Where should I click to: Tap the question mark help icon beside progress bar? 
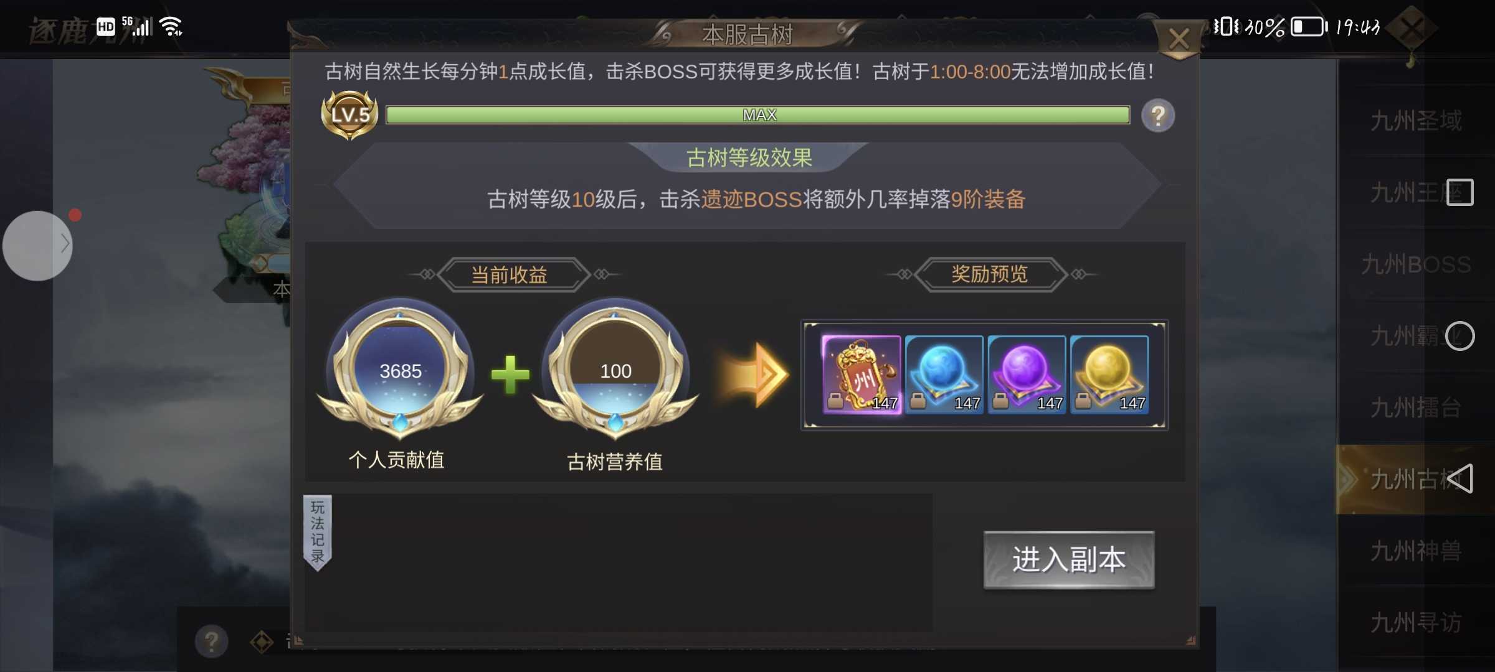pyautogui.click(x=1158, y=116)
